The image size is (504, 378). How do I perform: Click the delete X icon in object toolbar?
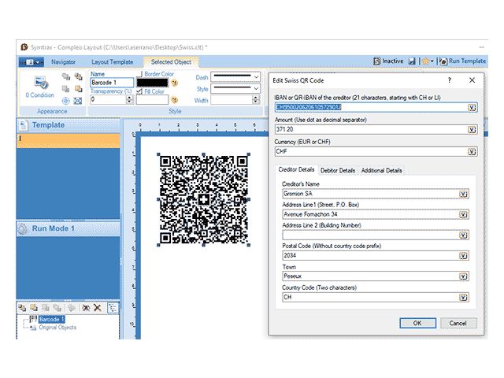98,308
